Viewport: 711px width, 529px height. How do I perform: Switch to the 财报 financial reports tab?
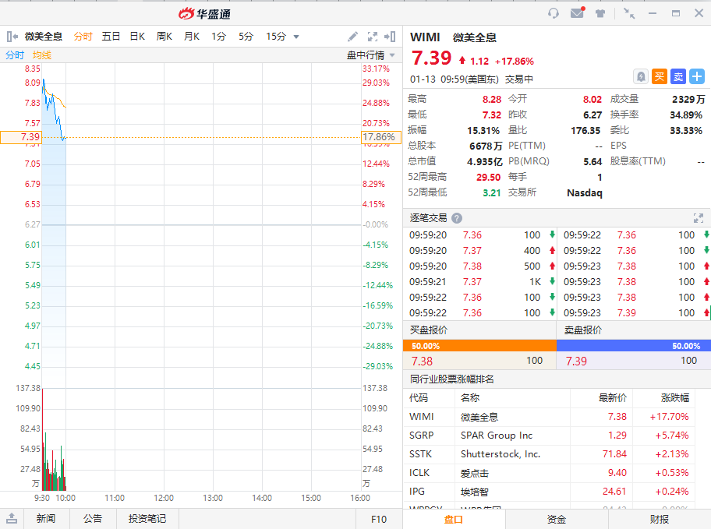(660, 520)
